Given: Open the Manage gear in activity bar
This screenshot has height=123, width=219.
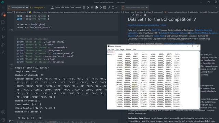Looking at the screenshot, I should tap(3, 120).
